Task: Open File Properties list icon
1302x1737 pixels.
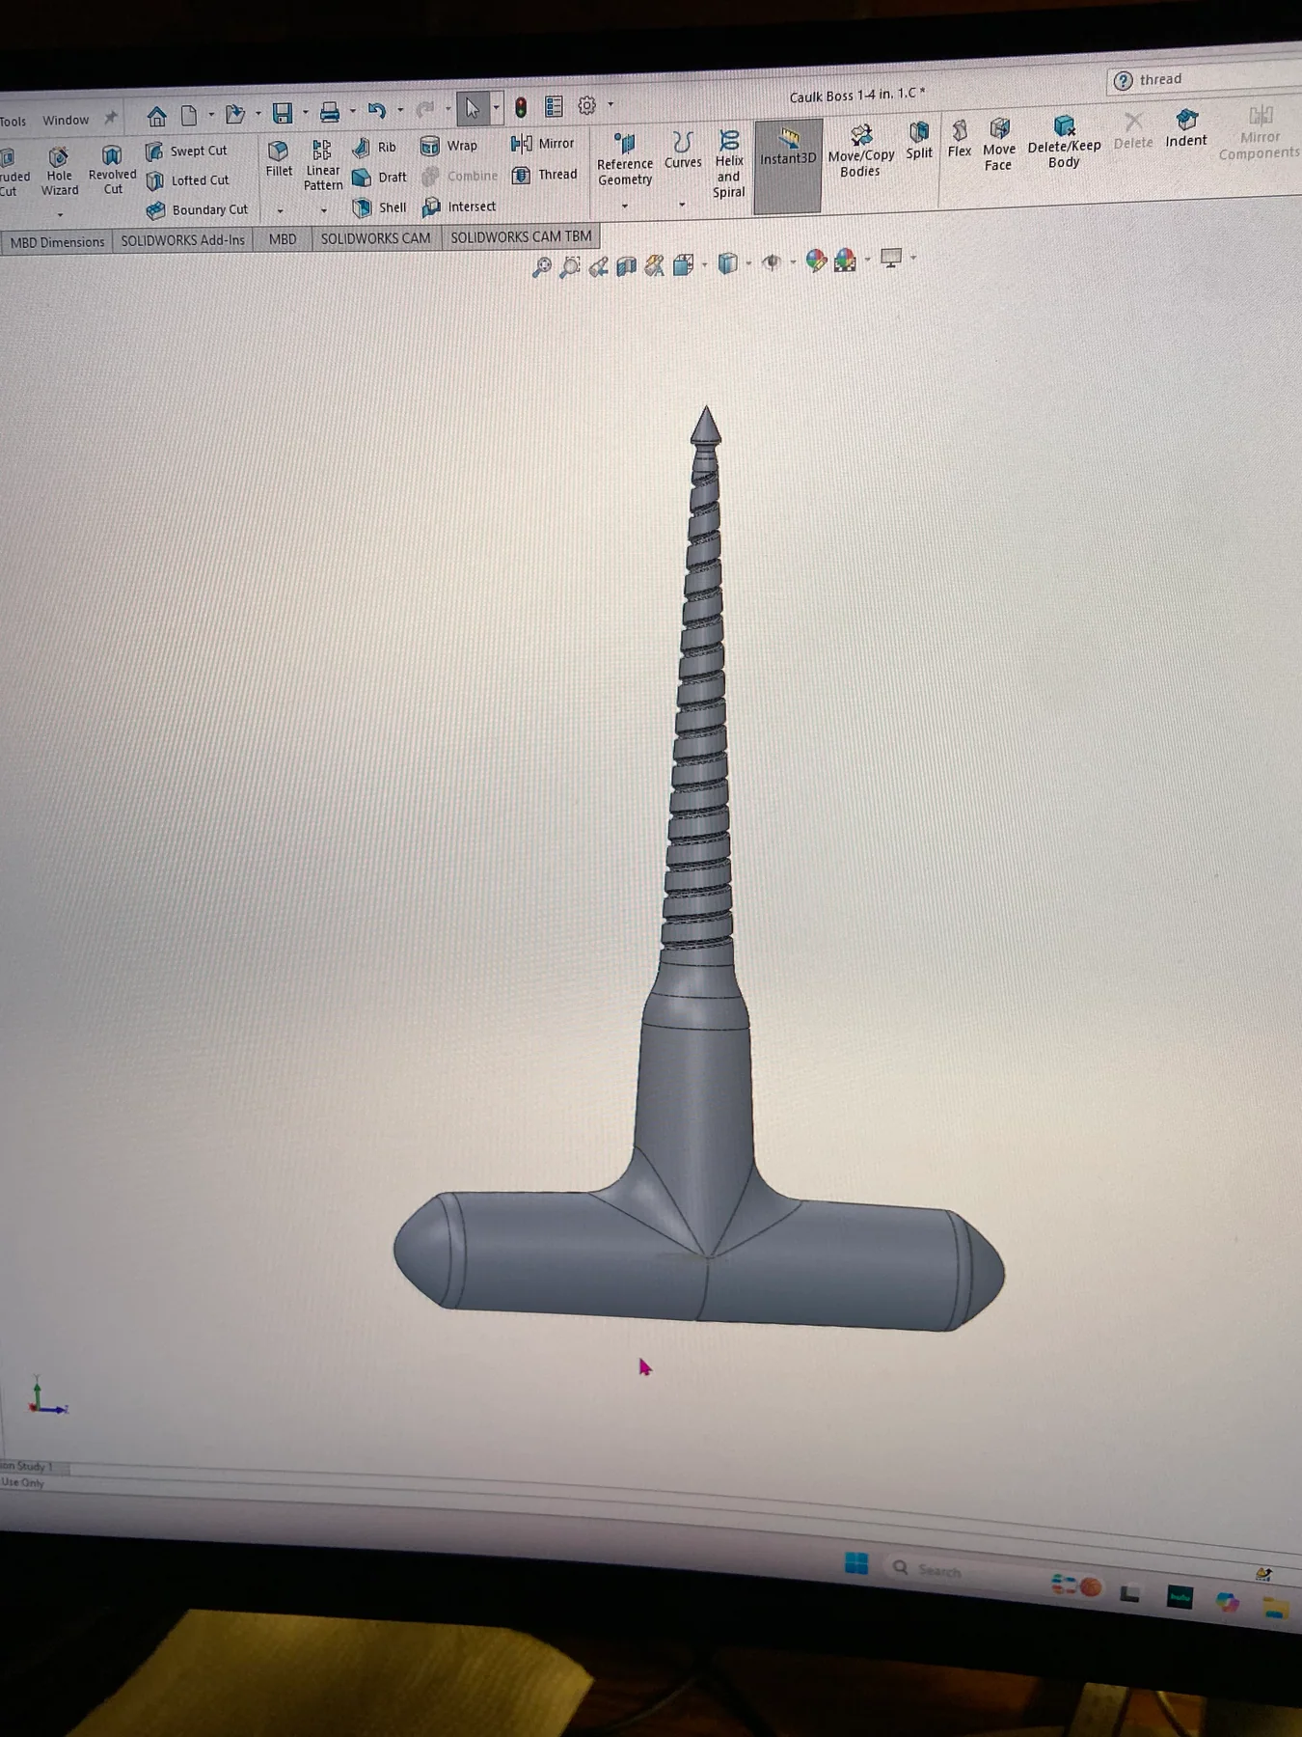Action: point(554,106)
